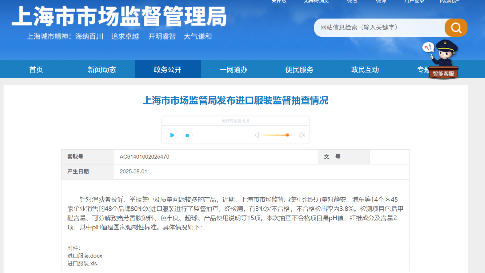The height and width of the screenshot is (273, 485).
Task: Open the 智能客服 mascot assistant
Action: click(443, 60)
